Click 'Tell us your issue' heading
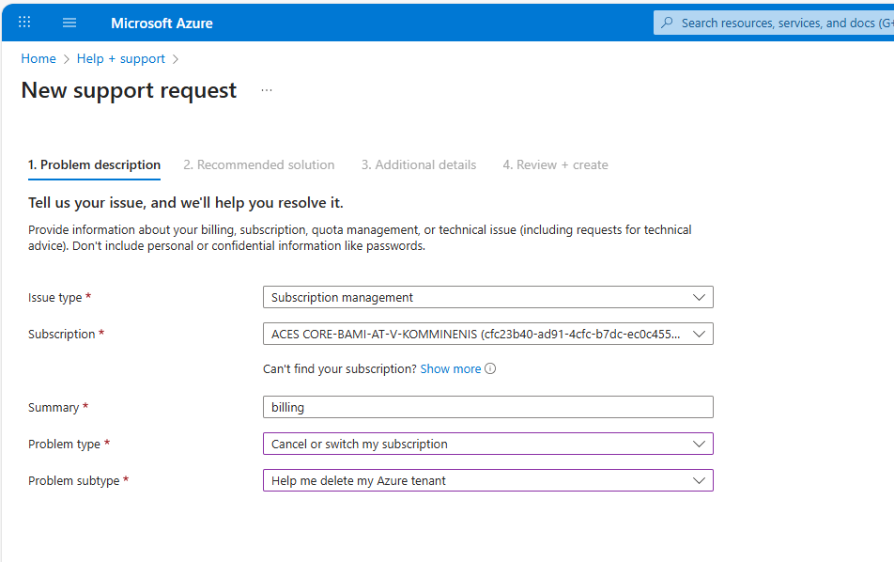Viewport: 894px width, 562px height. coord(185,203)
